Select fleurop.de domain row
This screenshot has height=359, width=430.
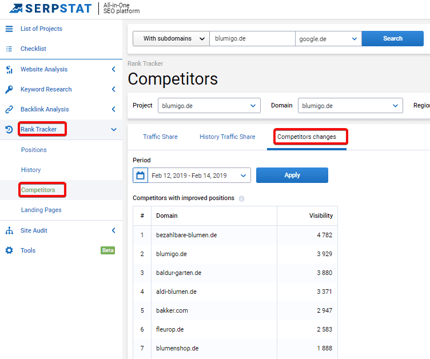coord(170,329)
